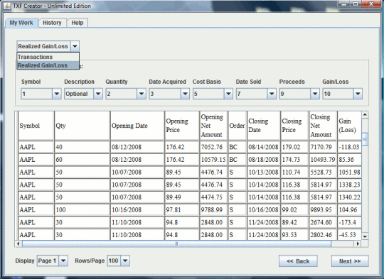Open the Help tab
This screenshot has height=279, width=384.
78,23
